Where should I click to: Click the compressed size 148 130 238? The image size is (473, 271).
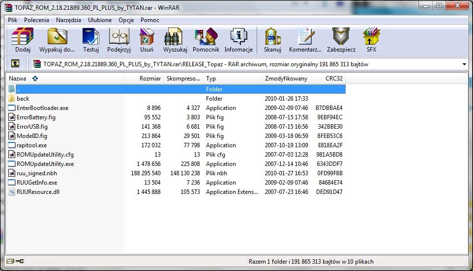(x=185, y=173)
